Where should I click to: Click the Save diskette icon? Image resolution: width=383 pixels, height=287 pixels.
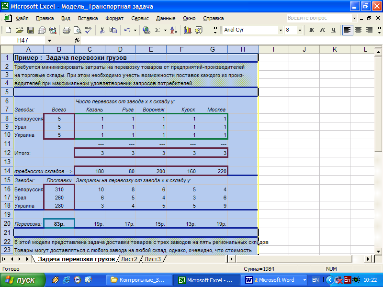pyautogui.click(x=30, y=30)
